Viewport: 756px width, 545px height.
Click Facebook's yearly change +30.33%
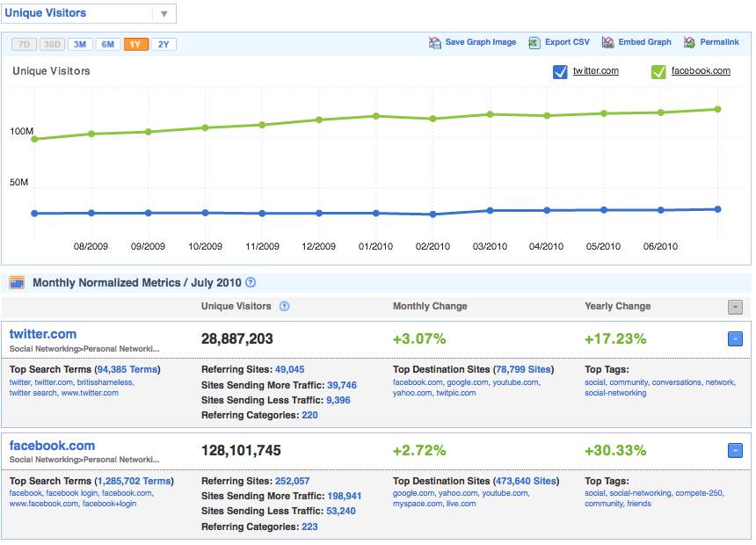point(615,451)
